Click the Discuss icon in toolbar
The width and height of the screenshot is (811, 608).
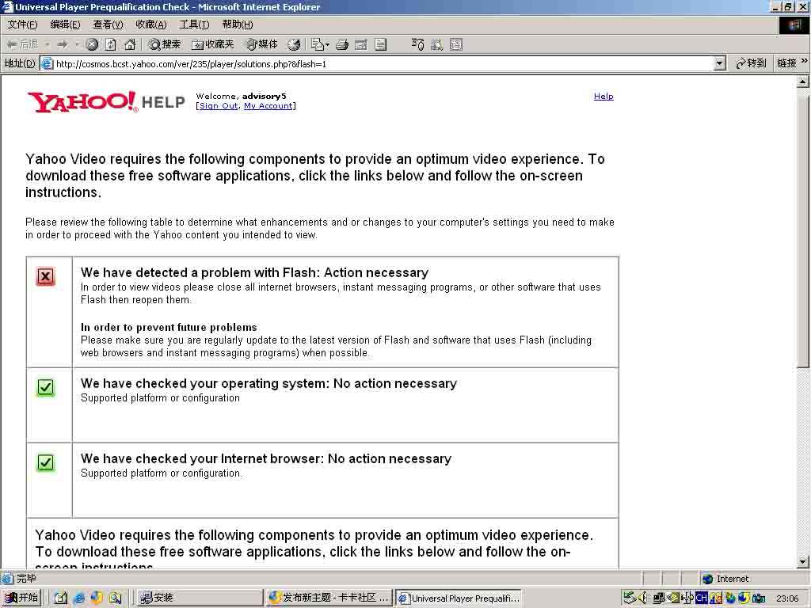click(381, 44)
